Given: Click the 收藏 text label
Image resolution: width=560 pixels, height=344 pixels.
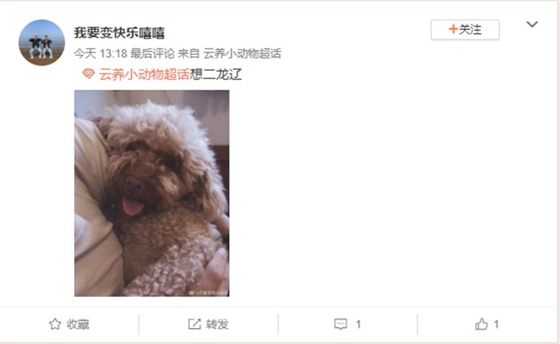Looking at the screenshot, I should (x=78, y=324).
